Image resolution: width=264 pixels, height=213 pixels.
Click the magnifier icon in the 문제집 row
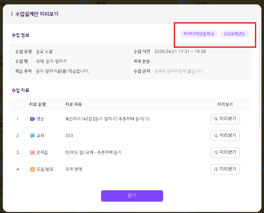(216, 153)
